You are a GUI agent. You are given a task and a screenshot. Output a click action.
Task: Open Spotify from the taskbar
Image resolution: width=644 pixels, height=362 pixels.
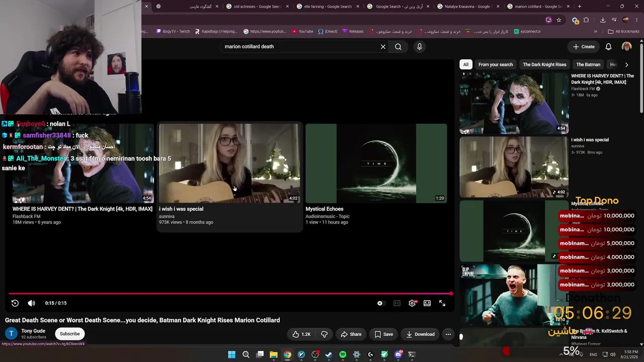pyautogui.click(x=343, y=354)
